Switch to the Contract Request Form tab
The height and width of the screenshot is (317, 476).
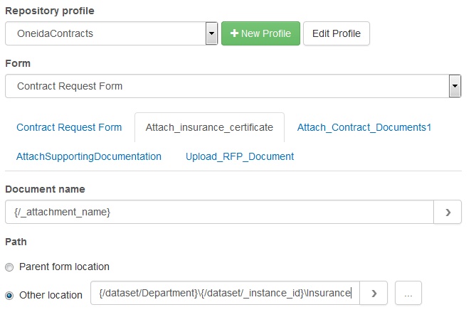click(x=69, y=128)
